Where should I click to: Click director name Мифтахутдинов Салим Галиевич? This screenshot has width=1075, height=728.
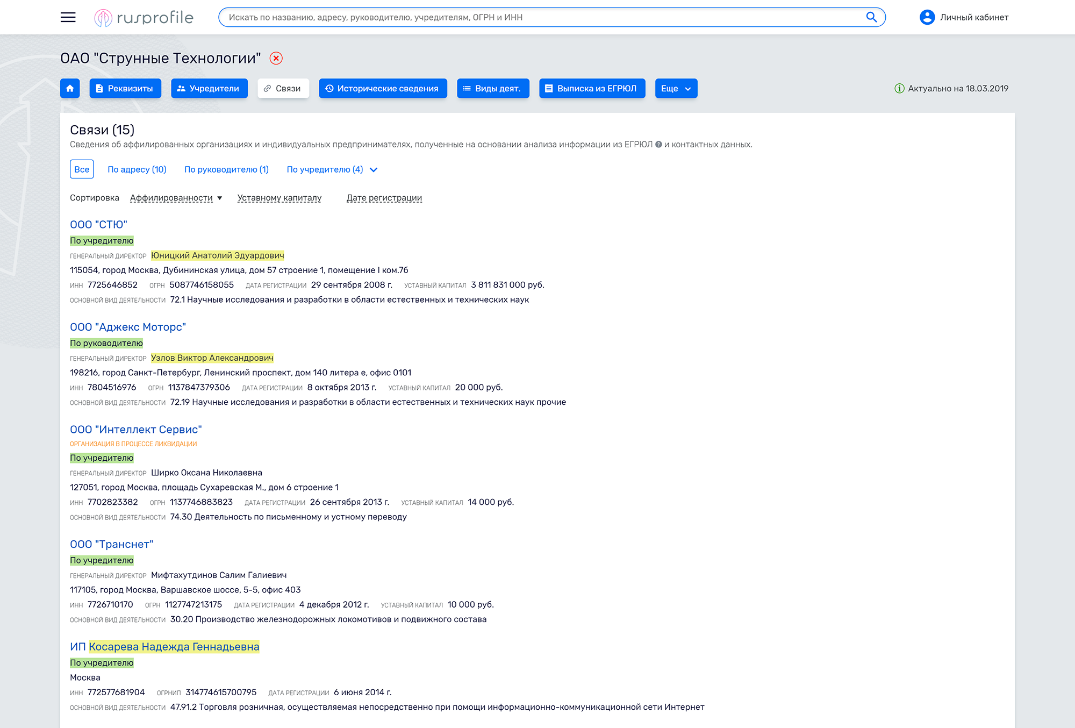pos(219,575)
